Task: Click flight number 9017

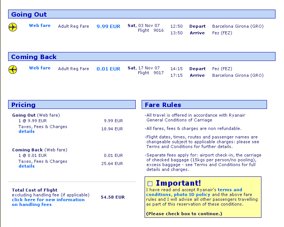Action: [159, 73]
